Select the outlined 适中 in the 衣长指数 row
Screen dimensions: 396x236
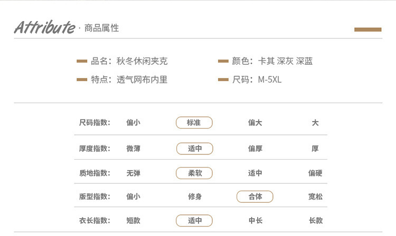[x=194, y=221]
